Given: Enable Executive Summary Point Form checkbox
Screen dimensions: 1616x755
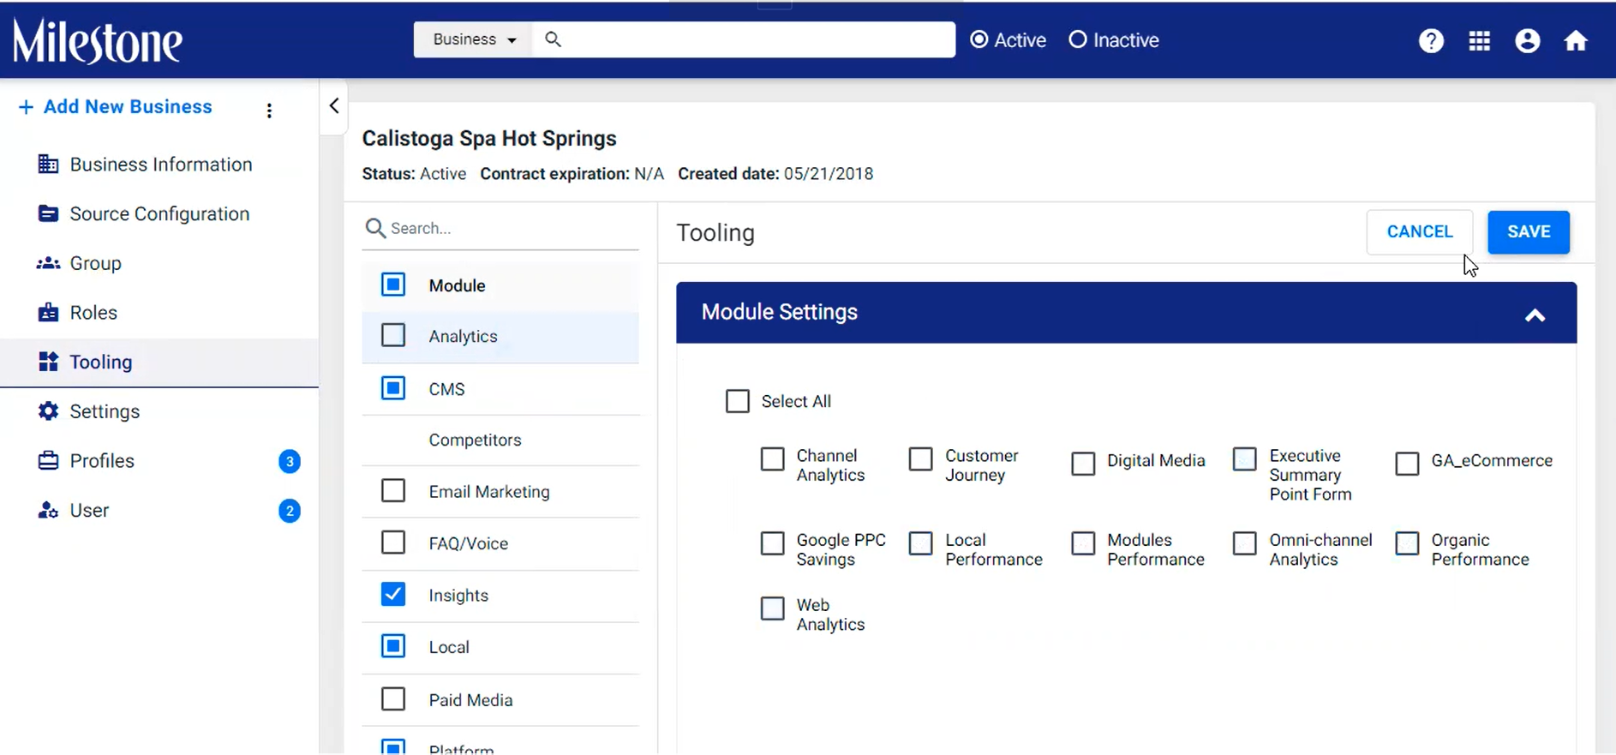Looking at the screenshot, I should tap(1245, 459).
